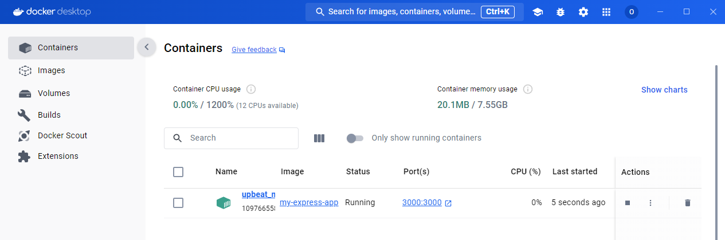Check the select-all containers checkbox

[178, 171]
